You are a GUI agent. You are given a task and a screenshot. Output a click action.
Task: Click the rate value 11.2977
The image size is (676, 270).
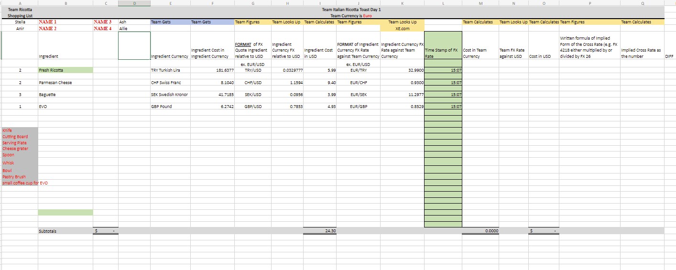[402, 95]
